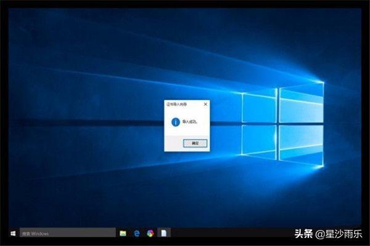Open the Windows Start menu
Viewport: 370px width, 246px height.
13,233
